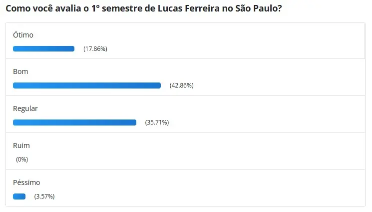Click the Regular blue progress bar
Image resolution: width=372 pixels, height=212 pixels.
(x=75, y=122)
